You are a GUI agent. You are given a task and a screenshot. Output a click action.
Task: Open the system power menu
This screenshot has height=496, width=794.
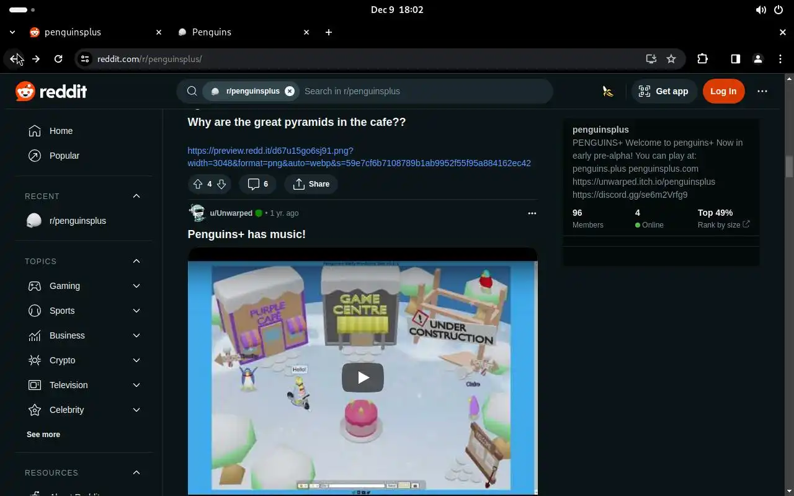tap(778, 10)
